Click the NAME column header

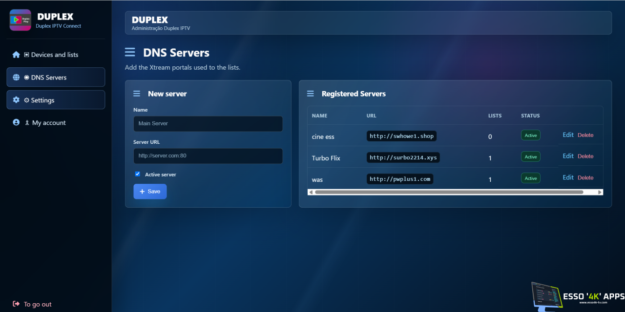(319, 116)
